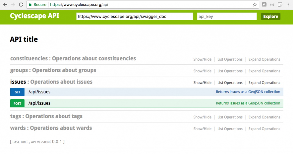
Task: Click the swagger_doc URL input field
Action: tap(134, 16)
